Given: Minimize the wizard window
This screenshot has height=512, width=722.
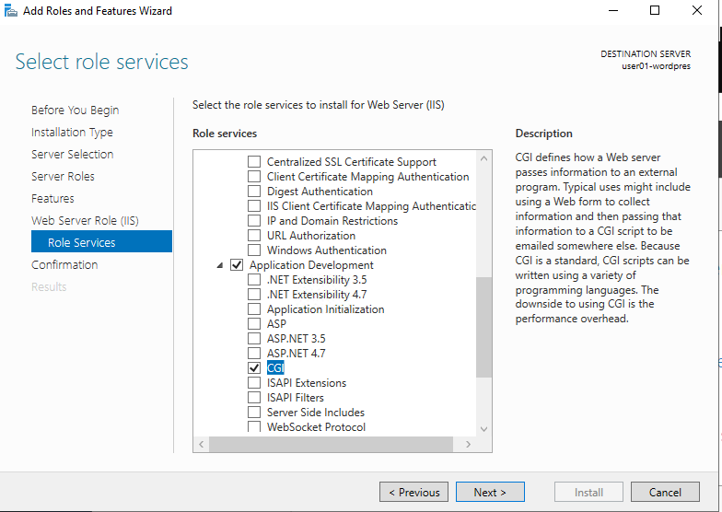Looking at the screenshot, I should point(613,10).
